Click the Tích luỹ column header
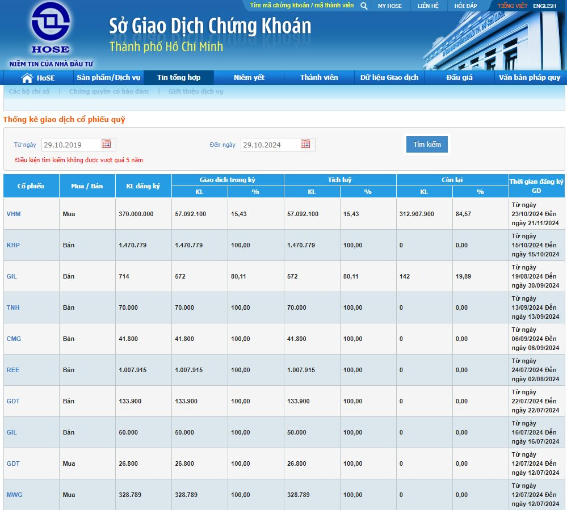The image size is (567, 510). tap(340, 180)
